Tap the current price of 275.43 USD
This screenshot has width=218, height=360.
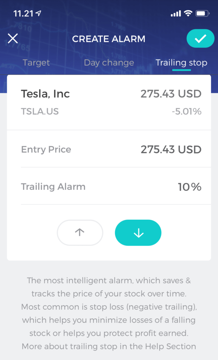click(x=172, y=94)
